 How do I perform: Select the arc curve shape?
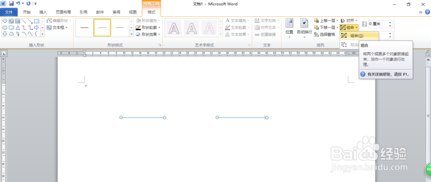click(24, 34)
